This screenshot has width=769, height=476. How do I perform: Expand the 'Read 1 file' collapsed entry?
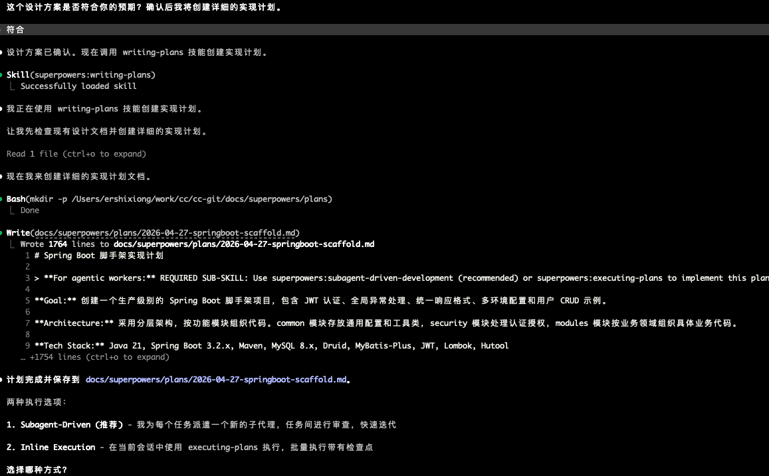tap(76, 154)
